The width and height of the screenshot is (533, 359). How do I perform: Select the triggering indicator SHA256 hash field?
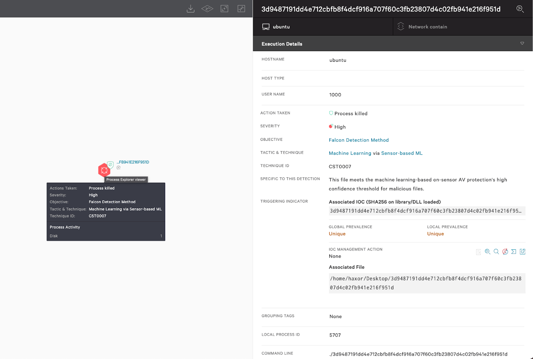point(427,211)
